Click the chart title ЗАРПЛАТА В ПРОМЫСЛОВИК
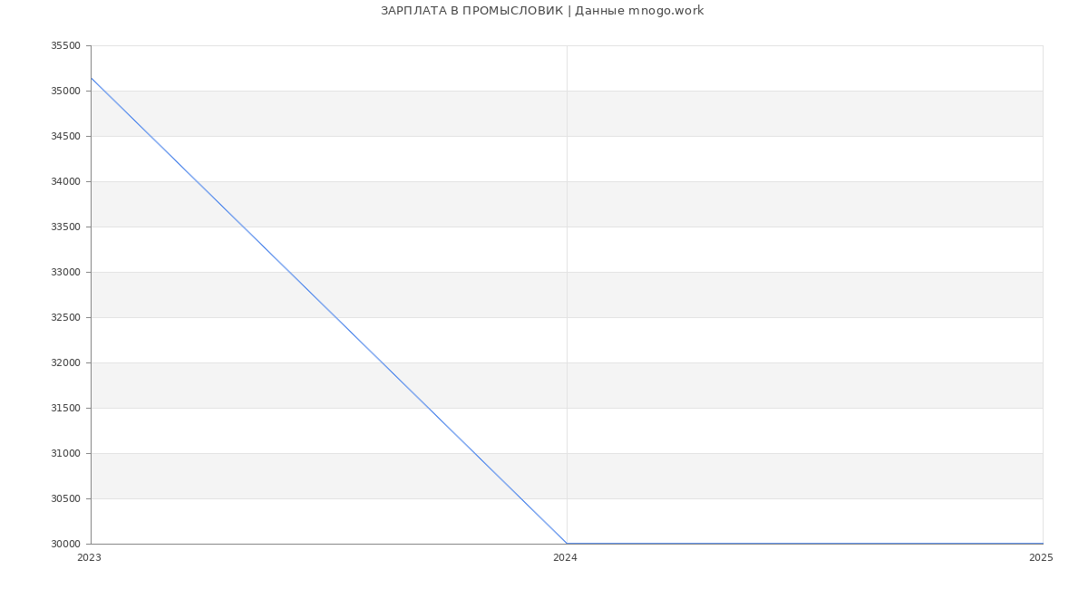The width and height of the screenshot is (1088, 589). pyautogui.click(x=542, y=11)
